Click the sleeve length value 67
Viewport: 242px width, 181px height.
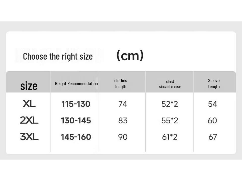pos(213,137)
